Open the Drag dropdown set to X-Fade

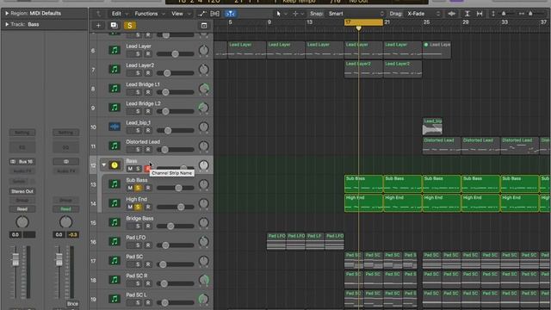tap(423, 14)
